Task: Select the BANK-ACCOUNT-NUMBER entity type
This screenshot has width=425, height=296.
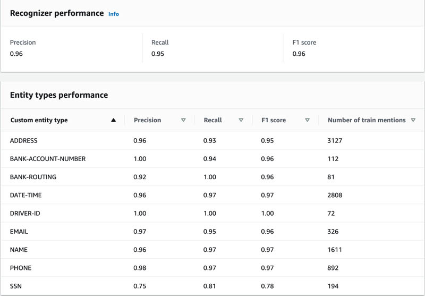Action: point(48,159)
